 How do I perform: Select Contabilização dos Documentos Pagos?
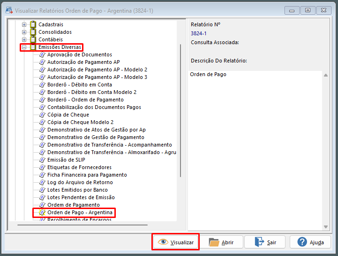pyautogui.click(x=94, y=108)
